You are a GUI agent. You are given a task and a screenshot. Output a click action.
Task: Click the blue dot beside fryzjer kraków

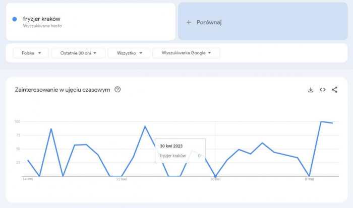point(15,19)
